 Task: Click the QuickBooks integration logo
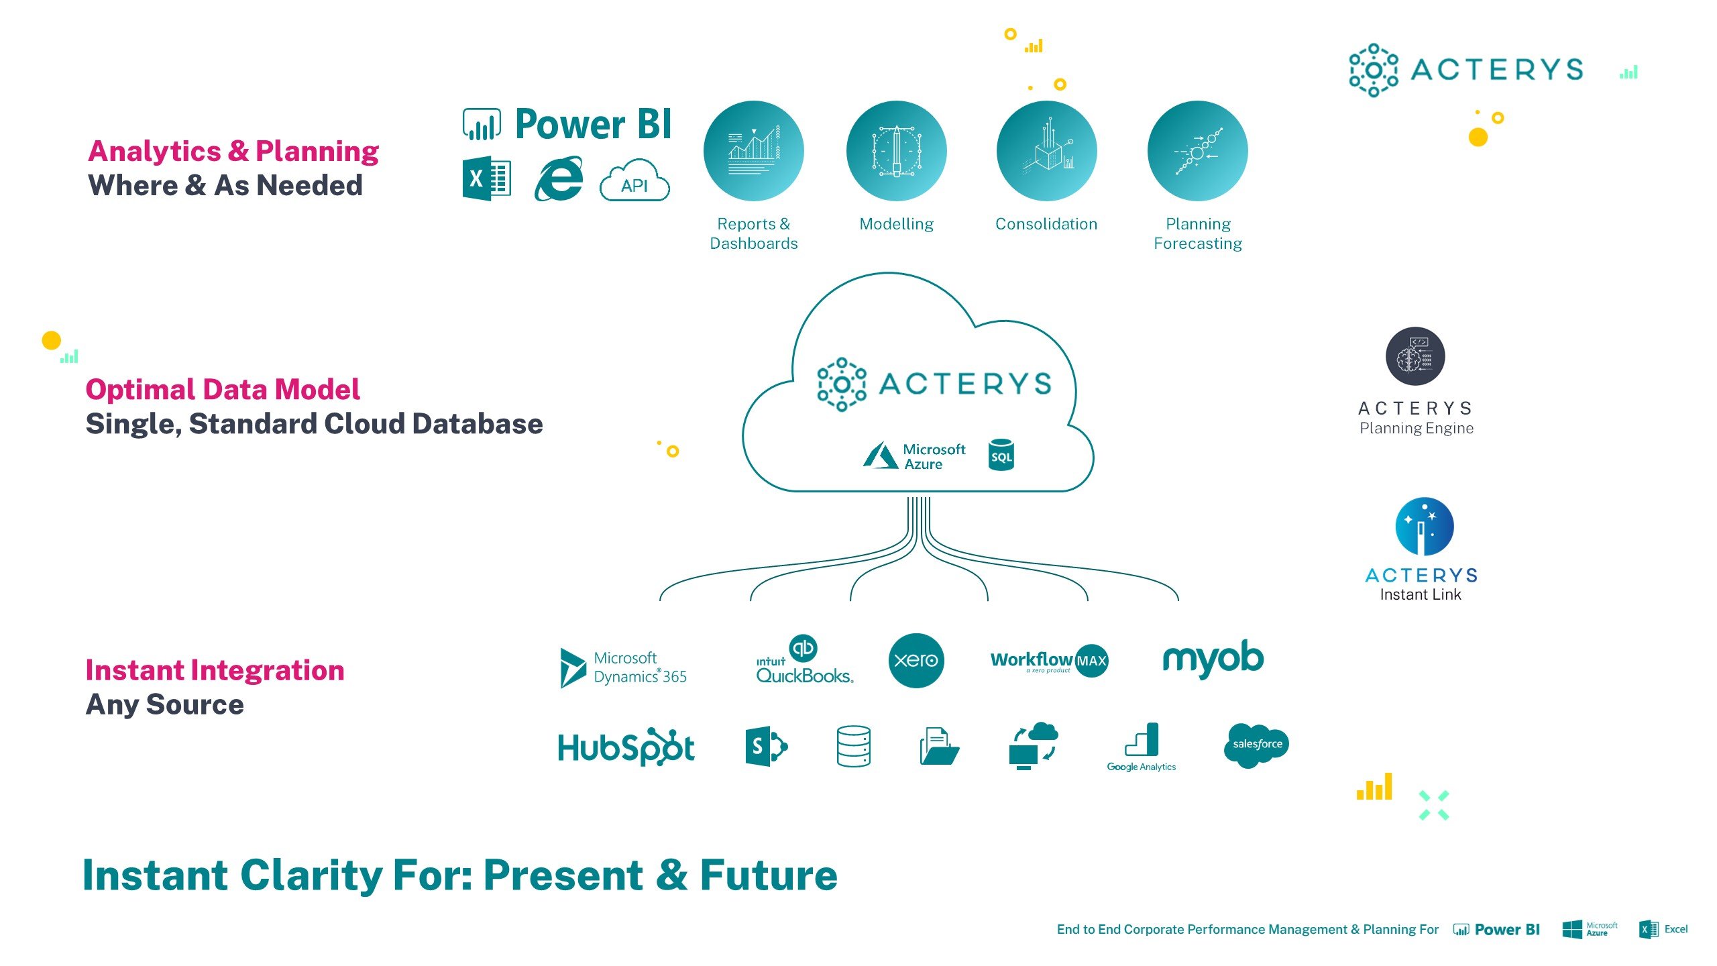[802, 661]
